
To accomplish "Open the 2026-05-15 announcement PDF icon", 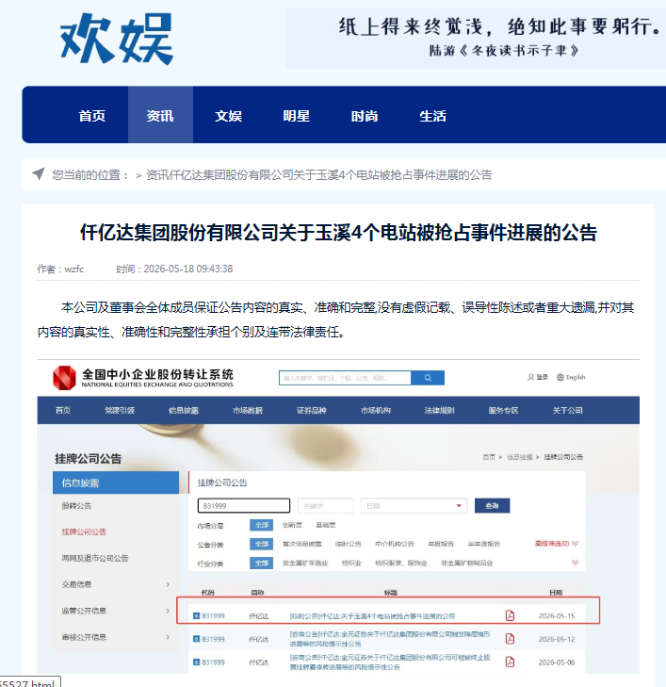I will [510, 615].
